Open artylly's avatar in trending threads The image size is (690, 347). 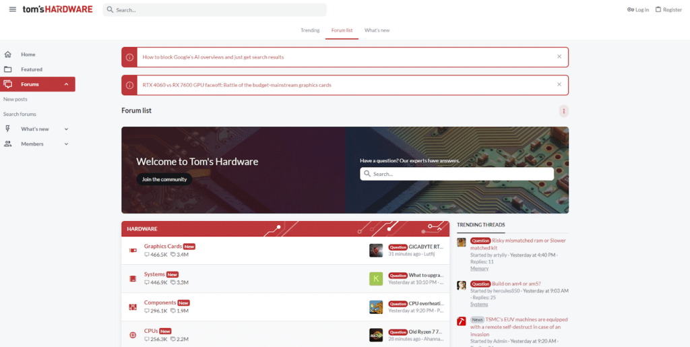coord(461,242)
